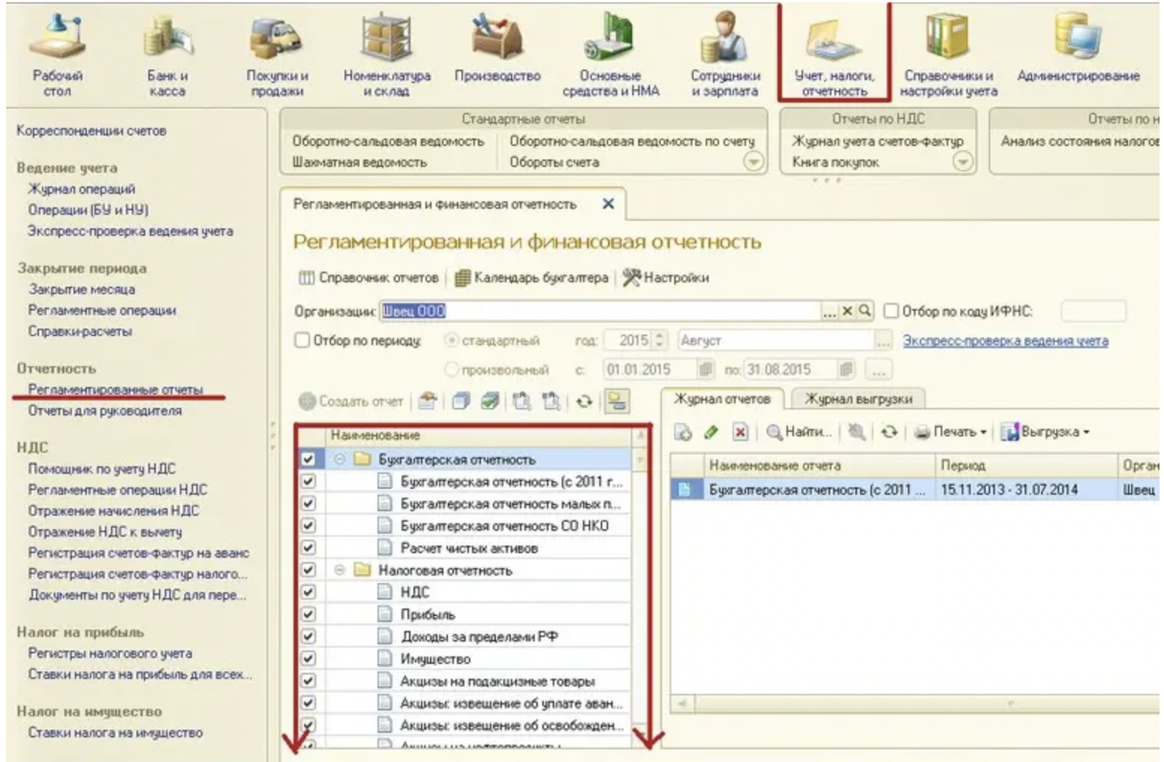Click the Создать отчет button

[351, 402]
